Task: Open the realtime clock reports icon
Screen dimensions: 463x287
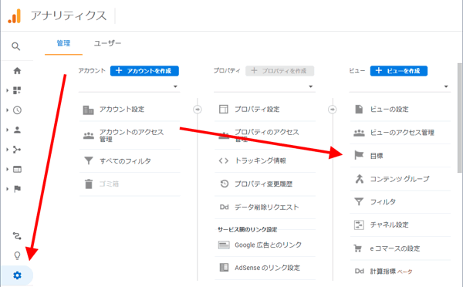Action: pyautogui.click(x=17, y=110)
